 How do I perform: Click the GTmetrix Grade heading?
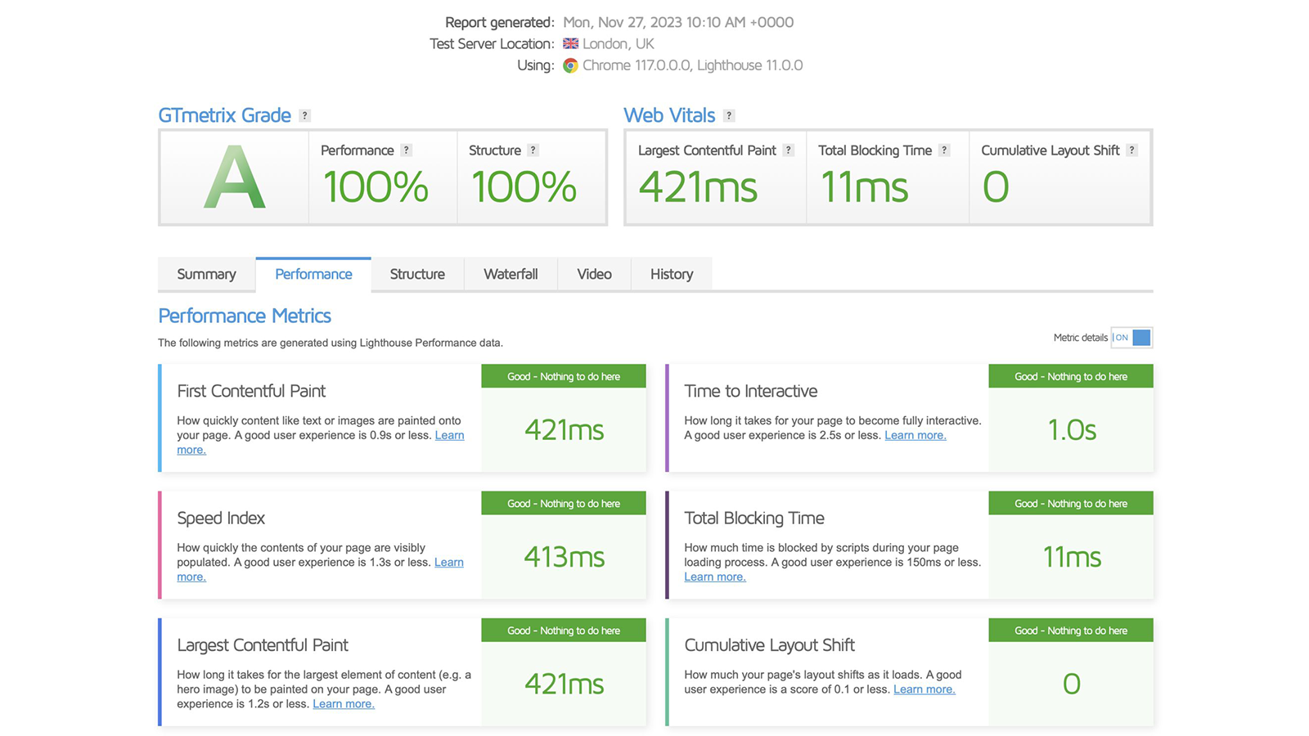(224, 115)
